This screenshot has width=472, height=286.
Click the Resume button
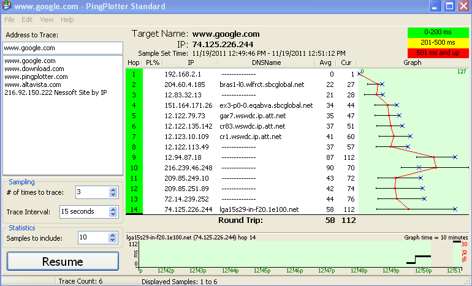click(x=63, y=262)
